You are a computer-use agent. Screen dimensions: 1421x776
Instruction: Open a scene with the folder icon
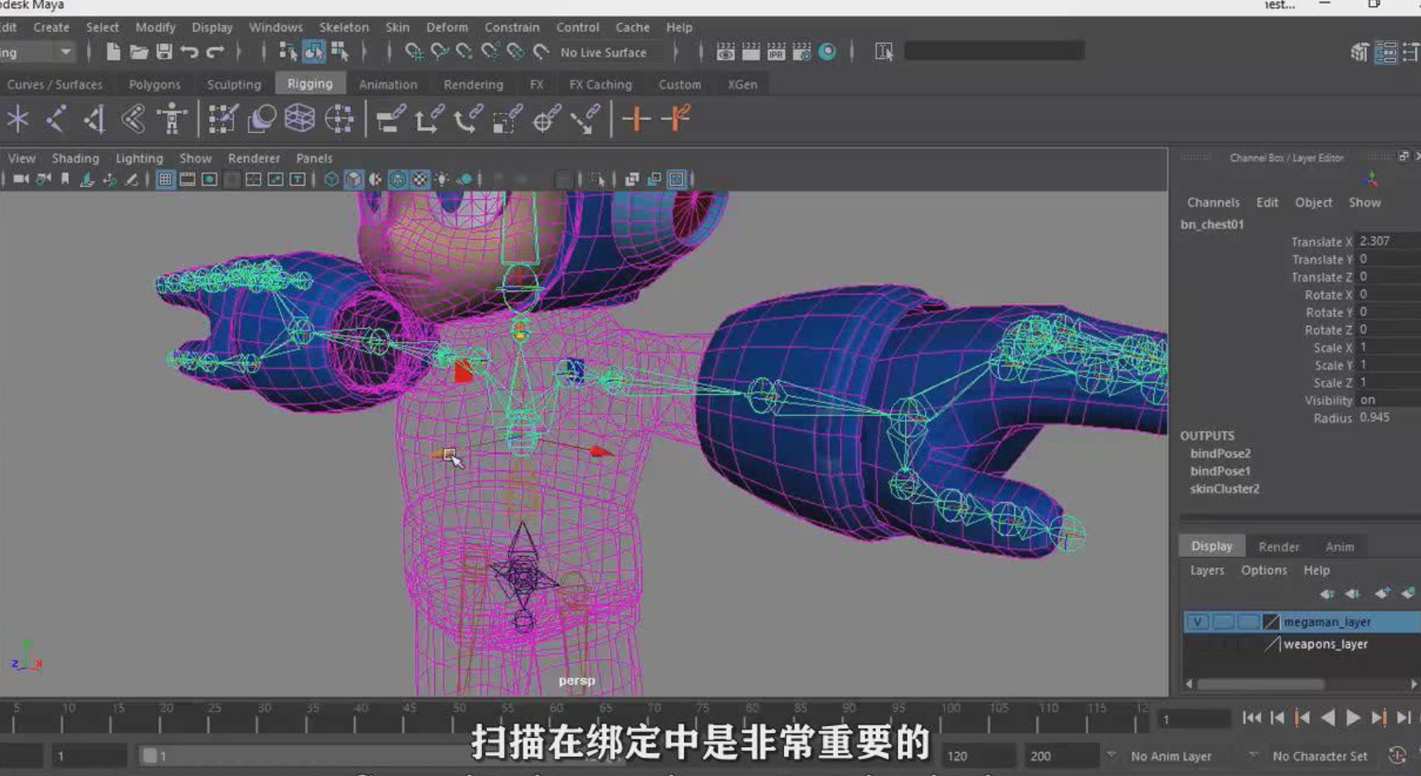point(139,52)
